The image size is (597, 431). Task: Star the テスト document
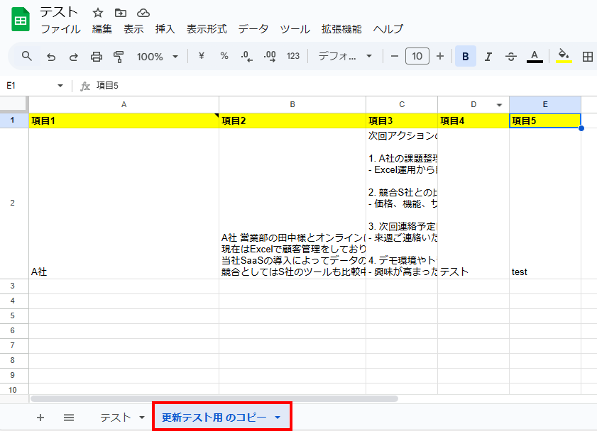(x=98, y=13)
